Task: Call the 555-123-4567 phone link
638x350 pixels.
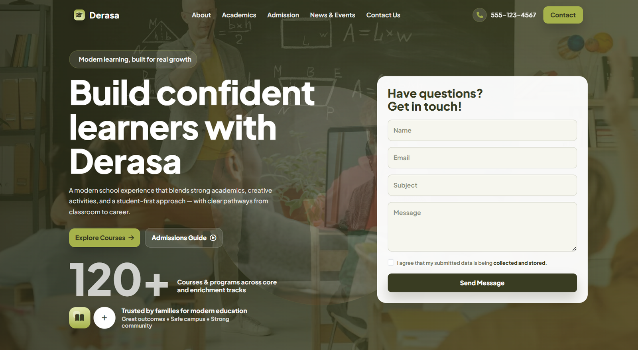Action: tap(513, 15)
